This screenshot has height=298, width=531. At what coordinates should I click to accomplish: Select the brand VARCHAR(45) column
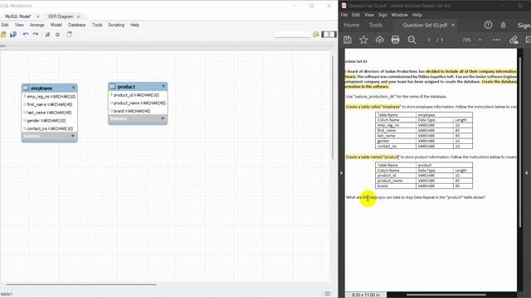tap(138, 111)
